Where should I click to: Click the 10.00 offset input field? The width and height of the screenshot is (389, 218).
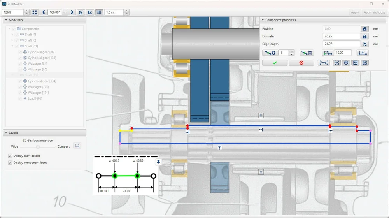pos(343,53)
